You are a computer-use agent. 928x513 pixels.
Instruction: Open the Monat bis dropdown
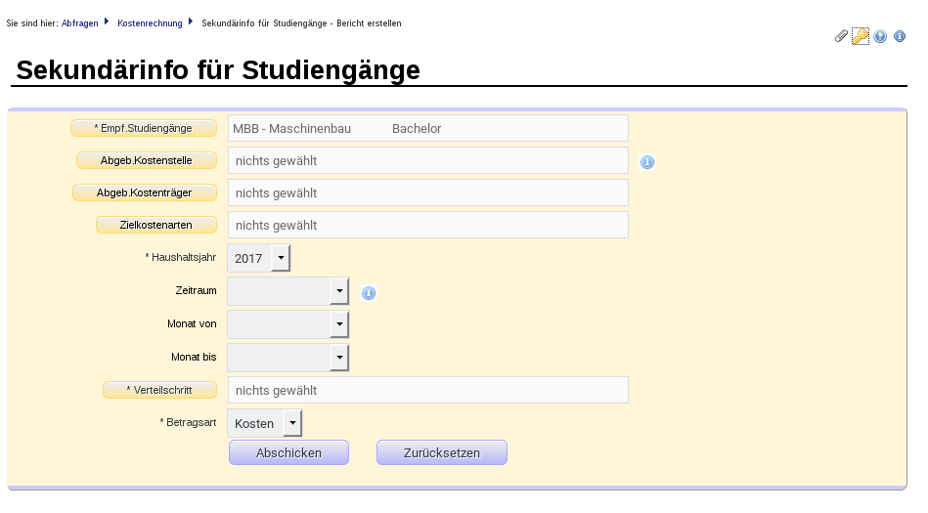coord(288,358)
